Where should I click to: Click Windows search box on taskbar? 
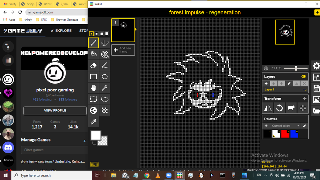(52, 175)
